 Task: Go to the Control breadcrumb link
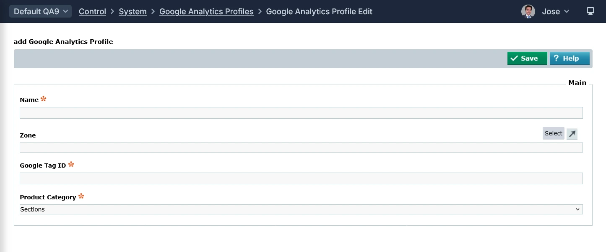[x=92, y=12]
